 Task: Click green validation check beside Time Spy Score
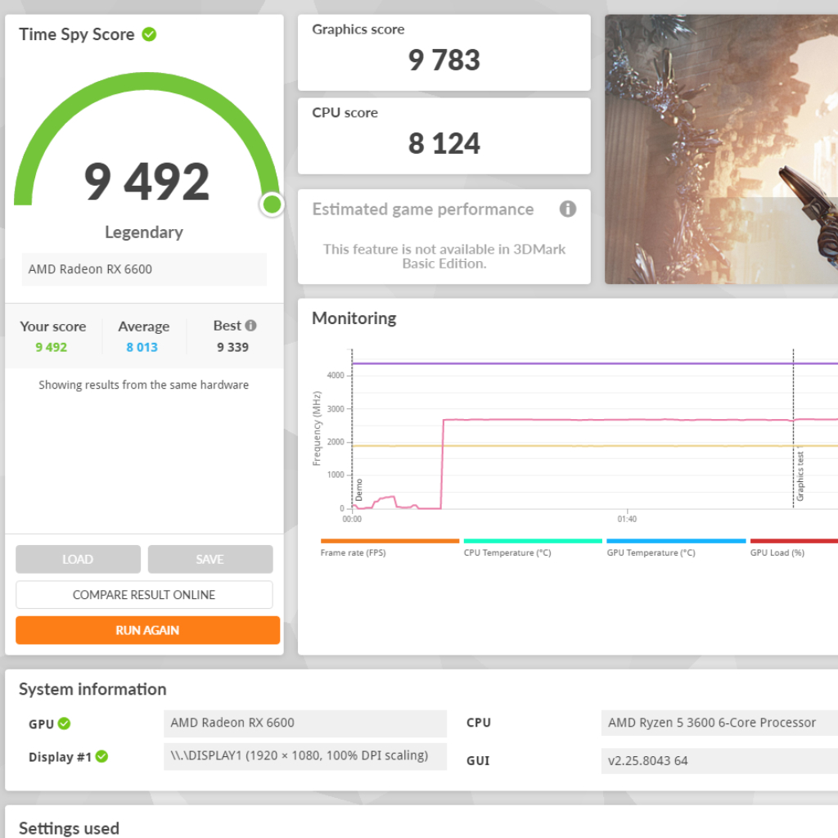pyautogui.click(x=149, y=34)
